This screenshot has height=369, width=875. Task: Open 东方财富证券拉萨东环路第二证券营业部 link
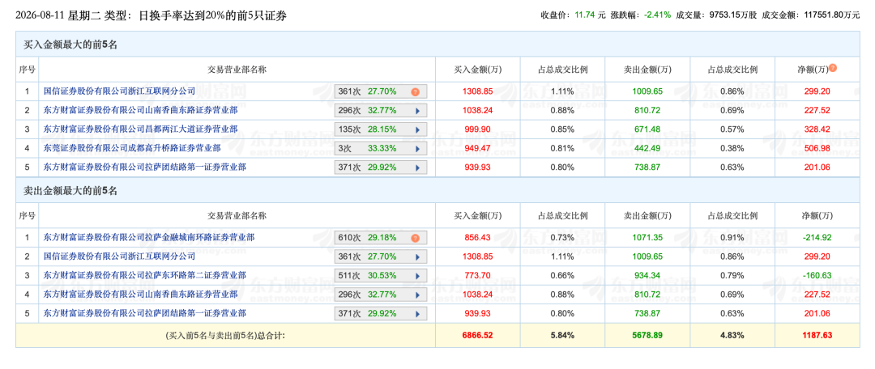click(144, 275)
